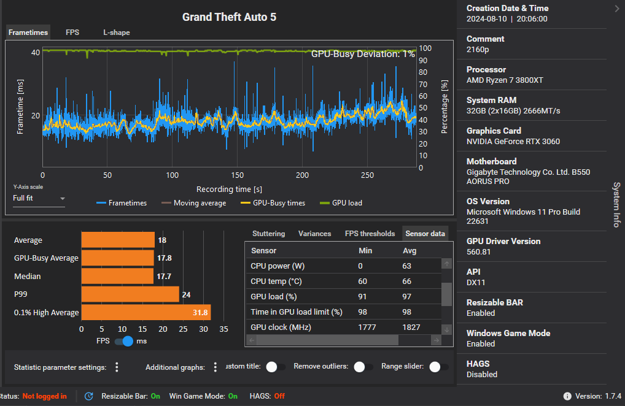Click the AMD Ryzen 7 3800XT text
Image resolution: width=625 pixels, height=406 pixels.
click(505, 80)
